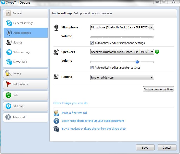The height and width of the screenshot is (154, 180).
Task: Buy a headset from the Skype shop
Action: (x=94, y=129)
